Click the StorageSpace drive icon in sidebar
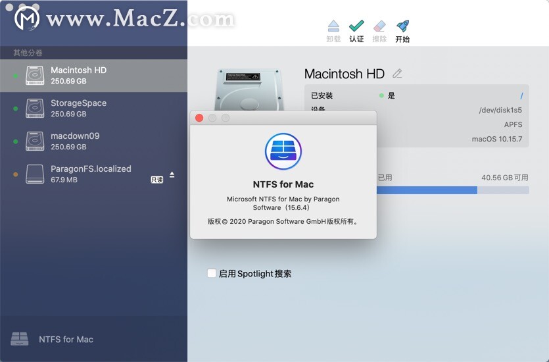The width and height of the screenshot is (549, 362). click(35, 109)
